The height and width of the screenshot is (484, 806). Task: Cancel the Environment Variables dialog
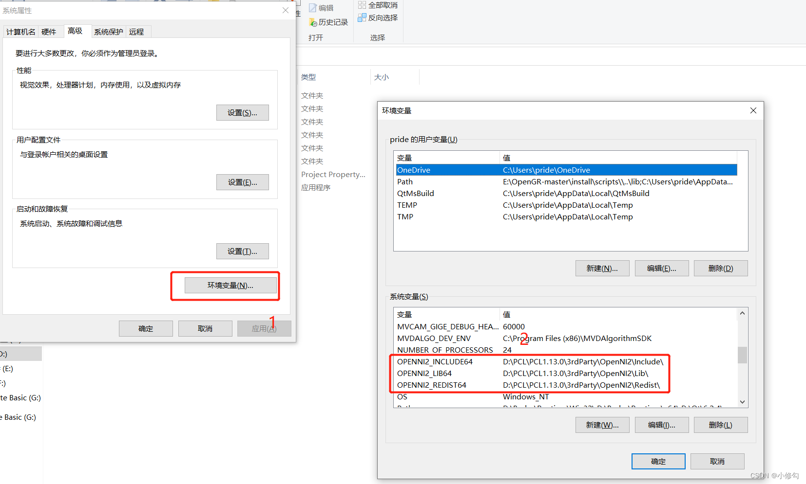[x=717, y=461]
